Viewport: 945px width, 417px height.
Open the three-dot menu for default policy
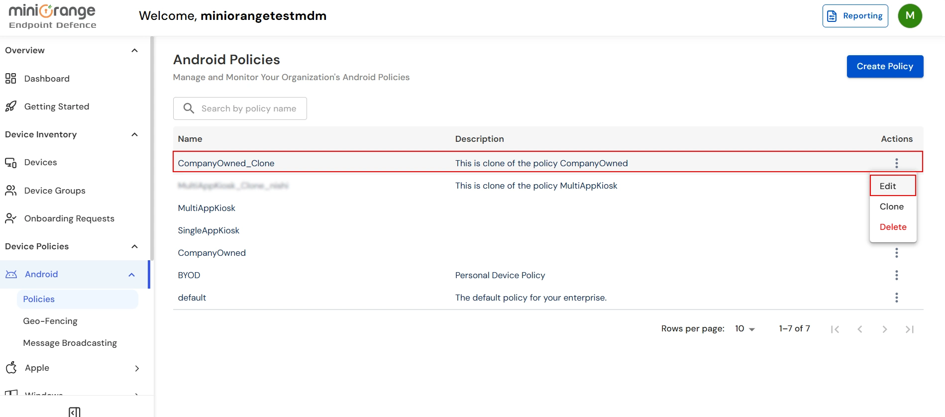[896, 297]
